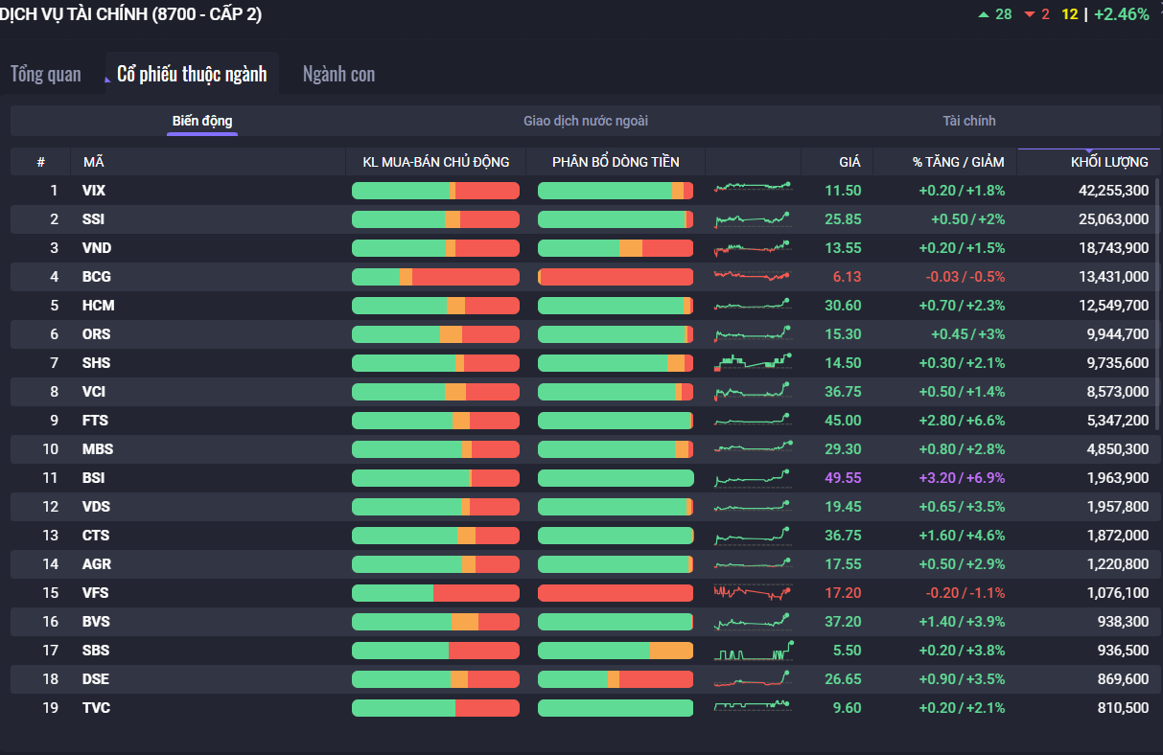
Task: Select the Tài chính sub-tab
Action: [968, 121]
